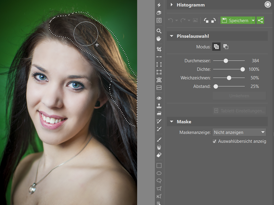The width and height of the screenshot is (274, 205).
Task: Open the Maskenanzeige dropdown
Action: click(239, 132)
